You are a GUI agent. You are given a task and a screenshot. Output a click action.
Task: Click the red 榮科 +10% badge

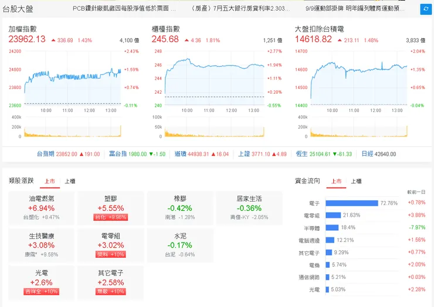111,254
